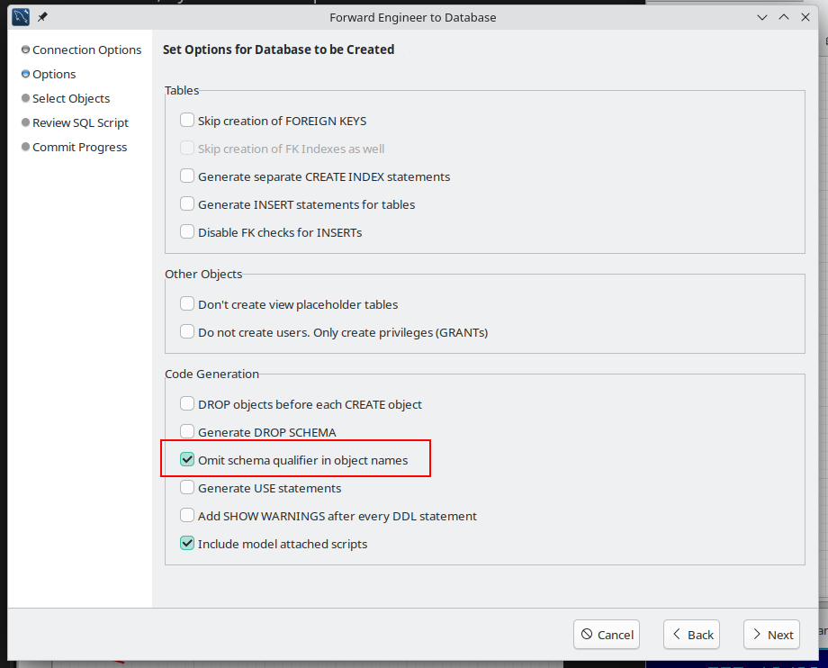
Task: Enable Disable FK checks for INSERTs
Action: pyautogui.click(x=187, y=232)
